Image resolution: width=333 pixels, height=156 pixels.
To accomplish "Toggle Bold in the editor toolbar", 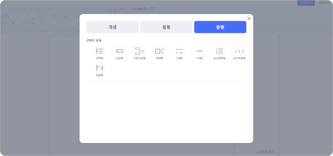I will pyautogui.click(x=42, y=16).
